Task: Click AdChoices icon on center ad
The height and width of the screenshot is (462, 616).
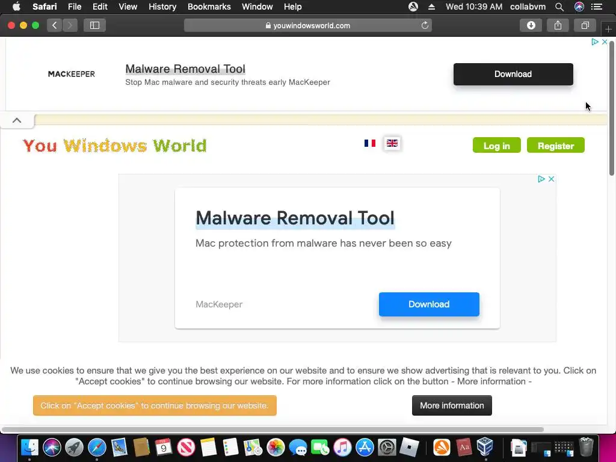Action: tap(541, 179)
